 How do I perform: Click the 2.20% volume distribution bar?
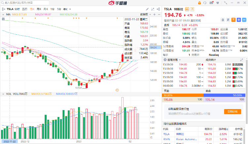click(x=238, y=65)
